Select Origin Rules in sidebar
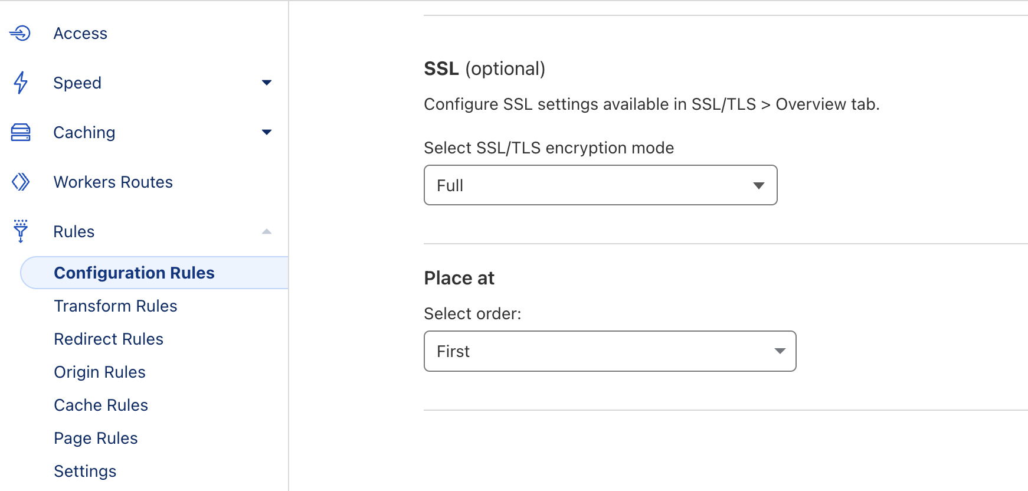Screen dimensions: 1028x491 click(100, 372)
